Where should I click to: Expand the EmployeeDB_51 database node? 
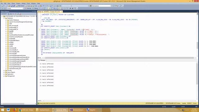click(x=6, y=27)
